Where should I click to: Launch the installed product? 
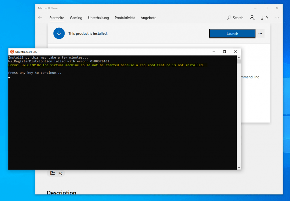[232, 33]
